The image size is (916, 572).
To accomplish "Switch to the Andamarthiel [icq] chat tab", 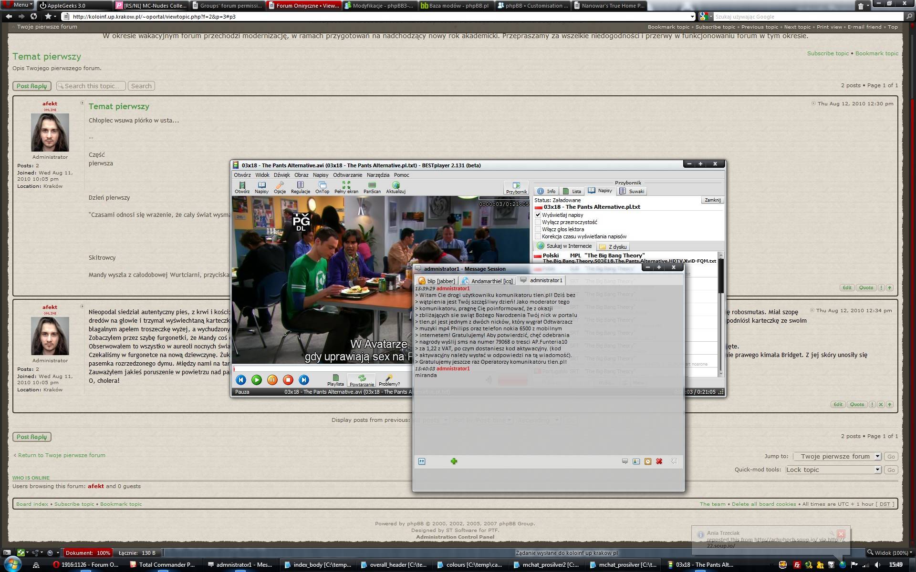I will point(488,281).
